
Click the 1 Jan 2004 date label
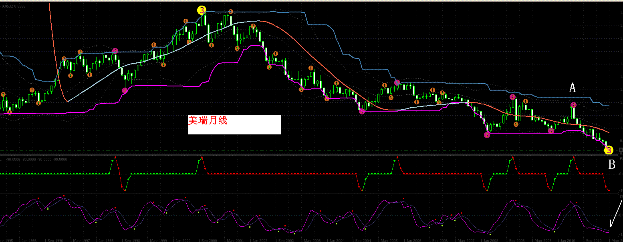(335, 240)
